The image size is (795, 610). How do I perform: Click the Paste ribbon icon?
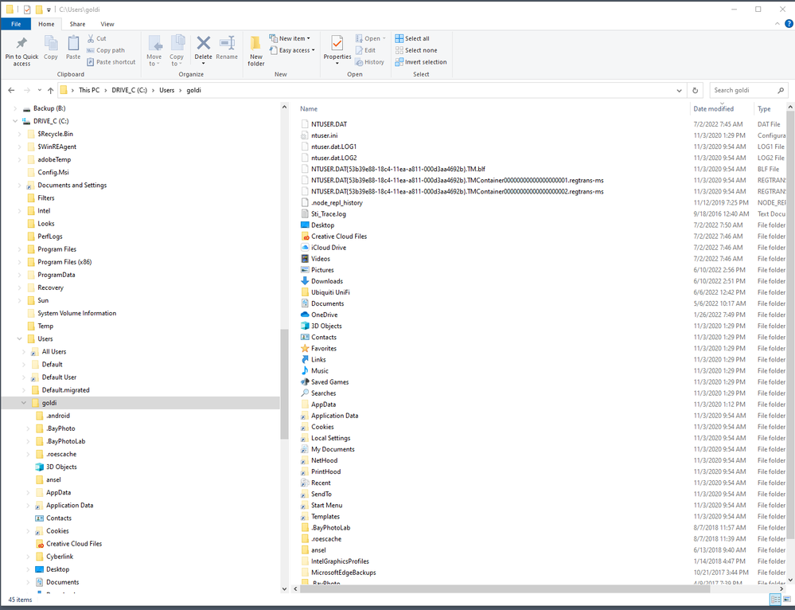(73, 44)
